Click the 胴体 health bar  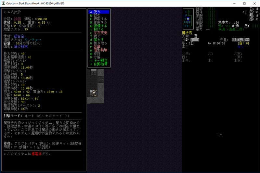coord(211,12)
